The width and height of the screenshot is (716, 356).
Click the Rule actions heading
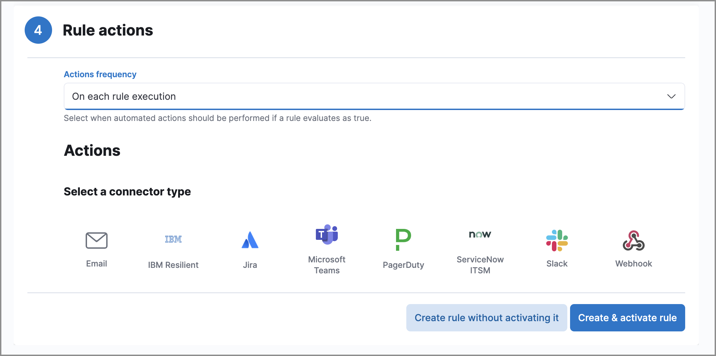108,30
